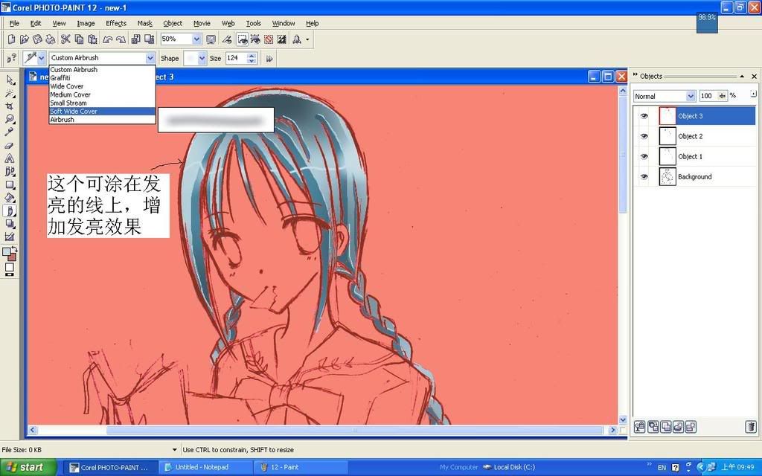Expand more property bar options arrows

click(269, 59)
